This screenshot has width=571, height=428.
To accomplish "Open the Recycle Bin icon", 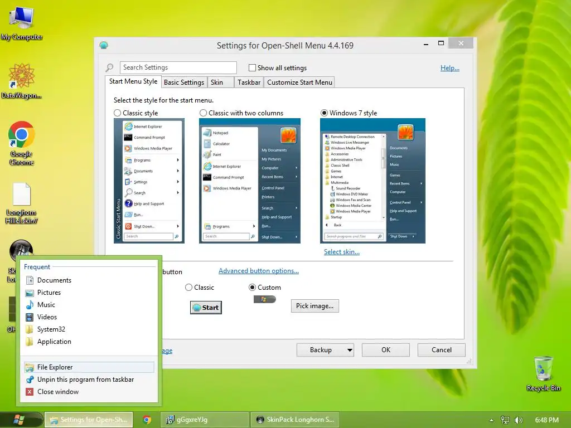I will [543, 373].
